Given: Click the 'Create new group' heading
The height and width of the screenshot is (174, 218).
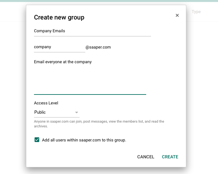Looking at the screenshot, I should tap(59, 18).
